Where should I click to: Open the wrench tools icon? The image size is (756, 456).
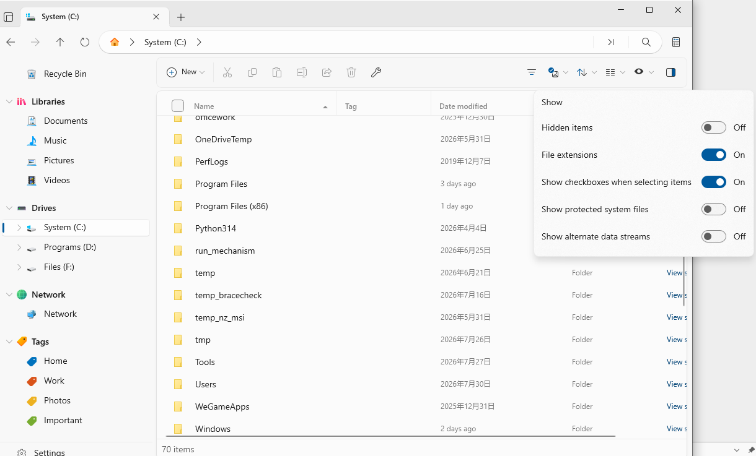376,72
